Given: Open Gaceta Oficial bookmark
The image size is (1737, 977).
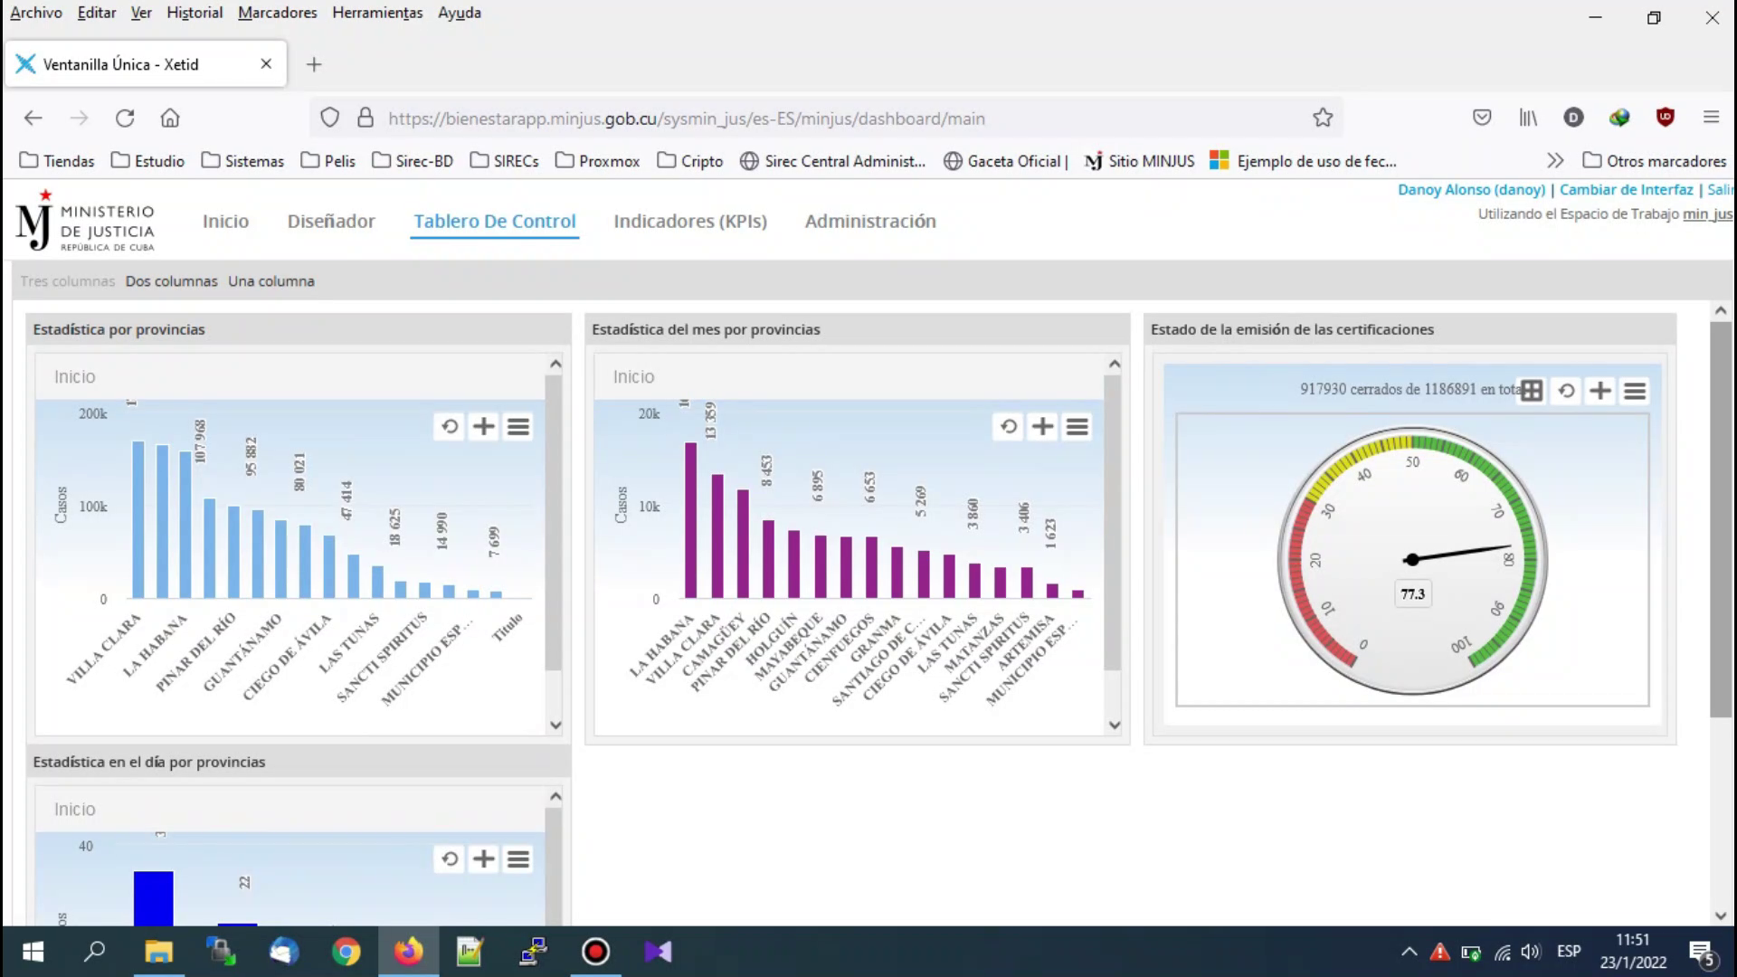Looking at the screenshot, I should (1005, 161).
